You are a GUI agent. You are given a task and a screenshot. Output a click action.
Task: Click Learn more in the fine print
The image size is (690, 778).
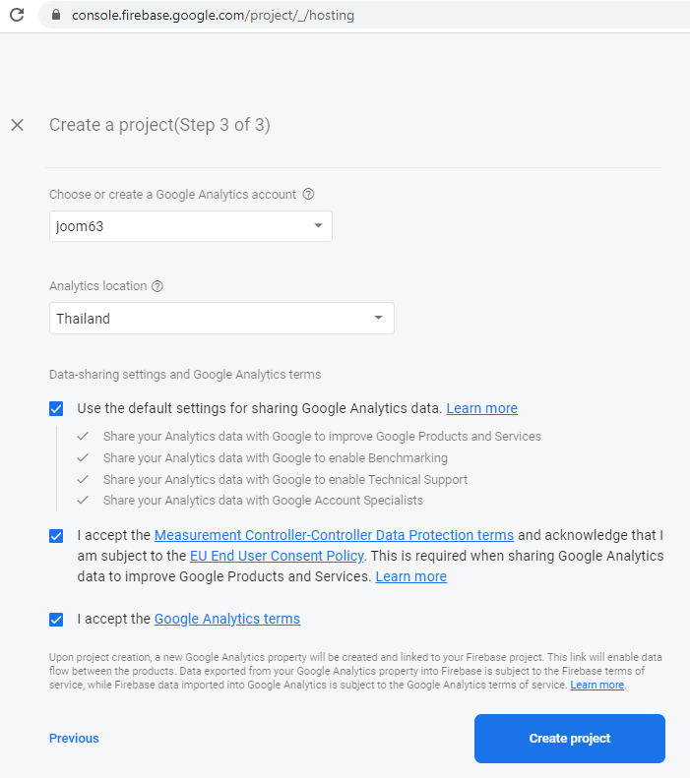(x=596, y=686)
